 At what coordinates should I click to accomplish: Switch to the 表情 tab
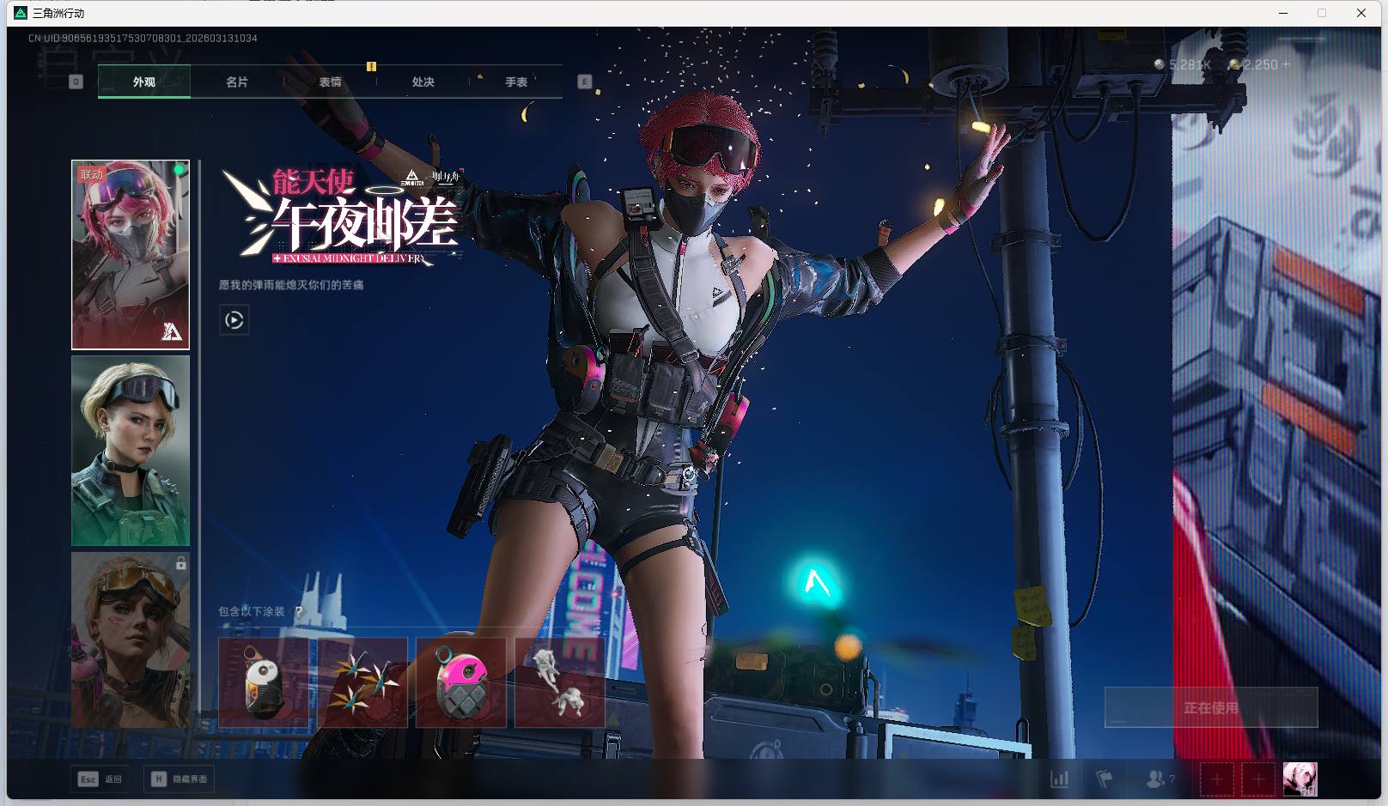pyautogui.click(x=330, y=82)
